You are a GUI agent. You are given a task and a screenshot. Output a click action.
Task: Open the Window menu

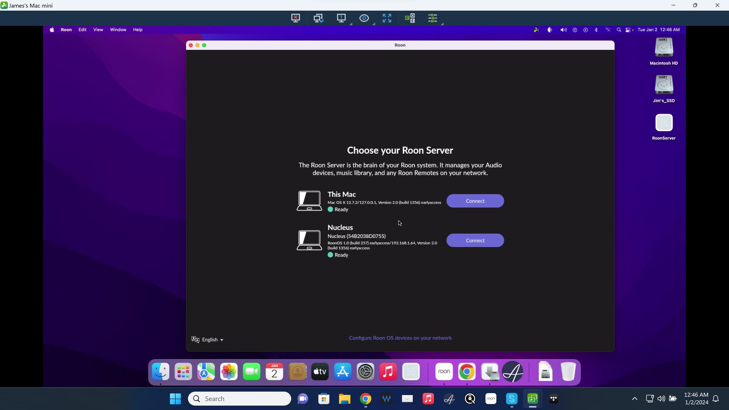tap(118, 30)
